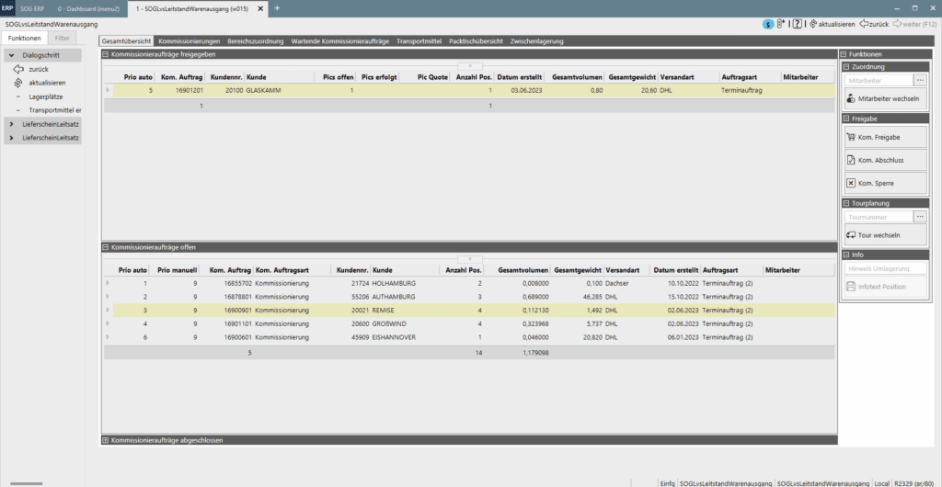
Task: Open Wartende Kommissionieraufträge tab
Action: click(340, 41)
